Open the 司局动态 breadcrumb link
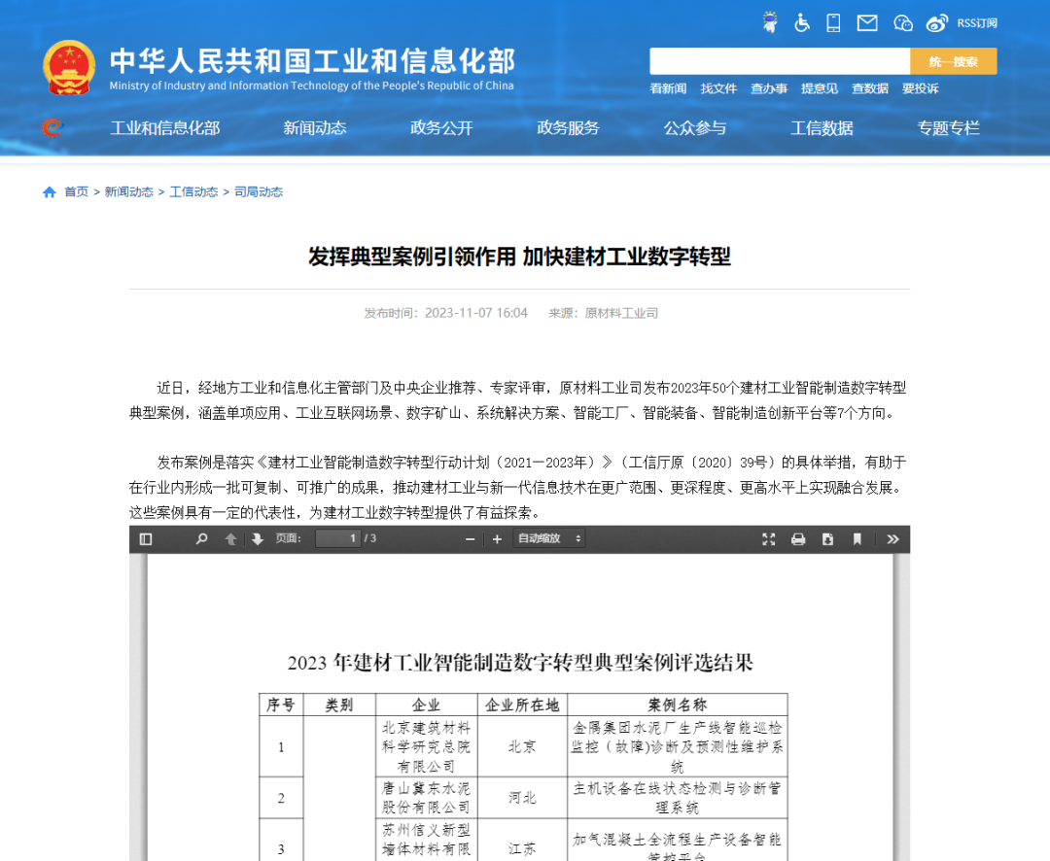Image resolution: width=1050 pixels, height=861 pixels. (x=259, y=191)
